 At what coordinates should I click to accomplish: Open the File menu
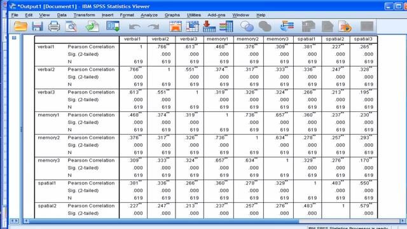tap(15, 15)
